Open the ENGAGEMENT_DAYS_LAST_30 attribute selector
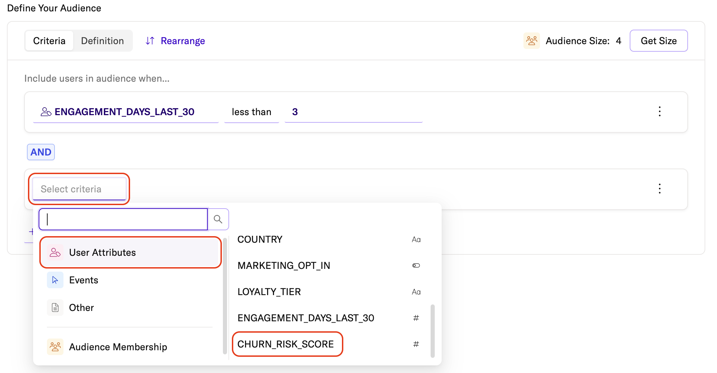Viewport: 717px width, 373px height. (x=125, y=112)
